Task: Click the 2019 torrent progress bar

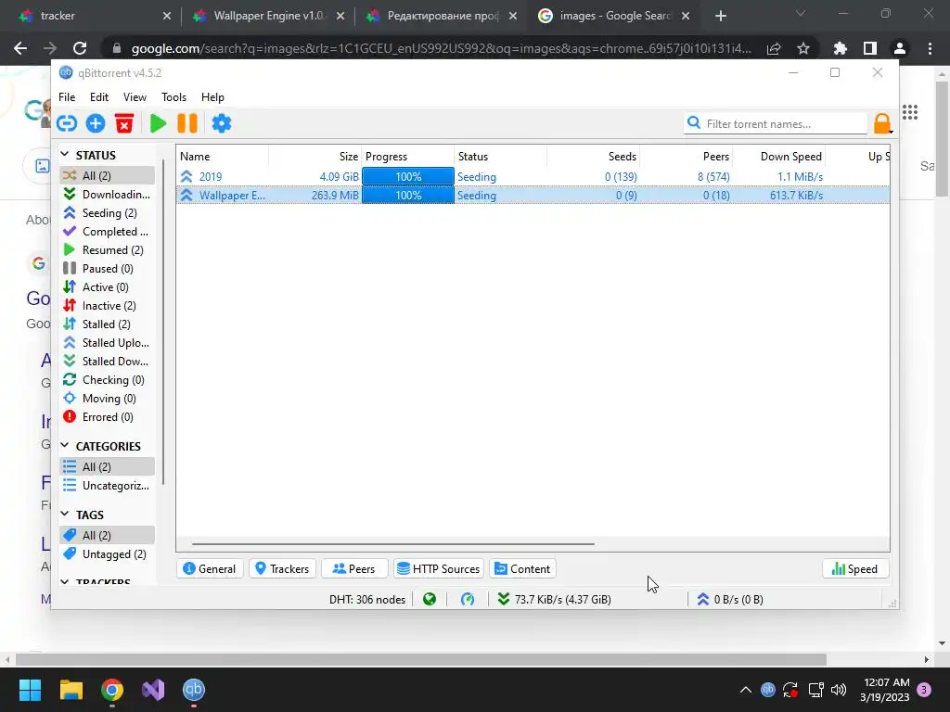Action: [408, 177]
